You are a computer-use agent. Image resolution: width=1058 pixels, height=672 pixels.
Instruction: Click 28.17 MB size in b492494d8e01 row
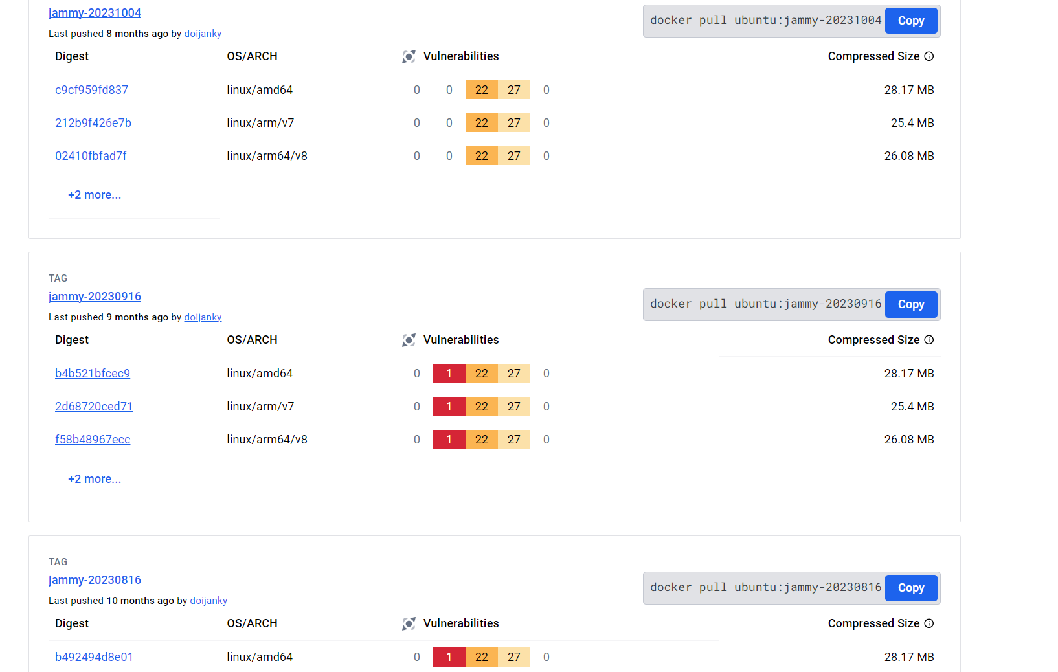click(909, 657)
